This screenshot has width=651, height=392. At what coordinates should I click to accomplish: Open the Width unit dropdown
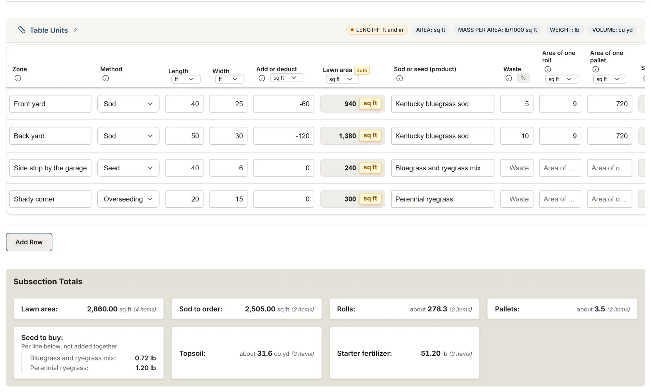(x=230, y=79)
